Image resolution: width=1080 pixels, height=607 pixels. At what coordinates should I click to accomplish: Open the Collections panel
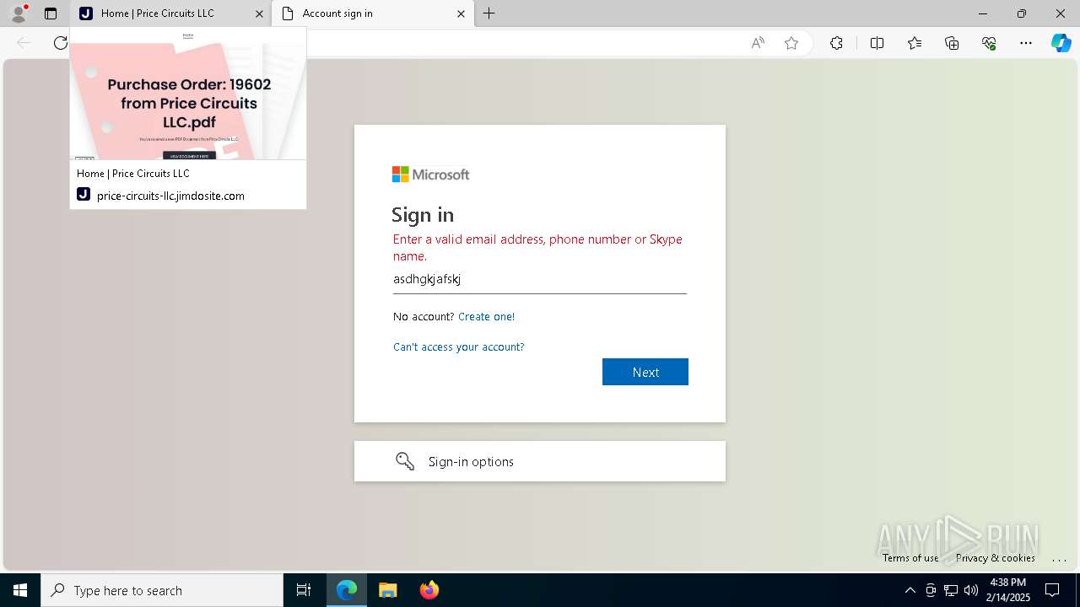[x=952, y=43]
